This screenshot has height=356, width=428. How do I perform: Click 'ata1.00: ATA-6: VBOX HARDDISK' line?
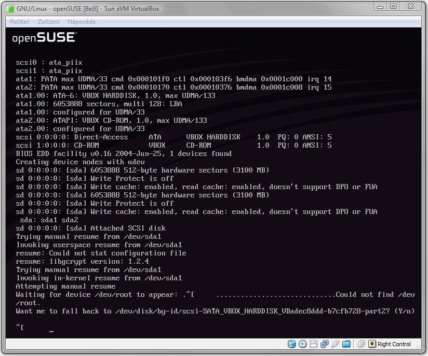(x=115, y=95)
